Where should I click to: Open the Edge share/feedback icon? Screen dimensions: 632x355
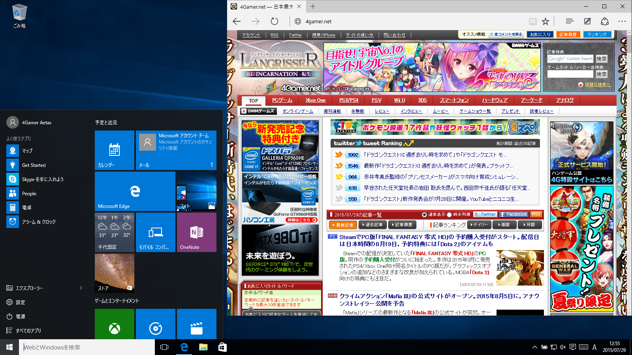pyautogui.click(x=605, y=21)
